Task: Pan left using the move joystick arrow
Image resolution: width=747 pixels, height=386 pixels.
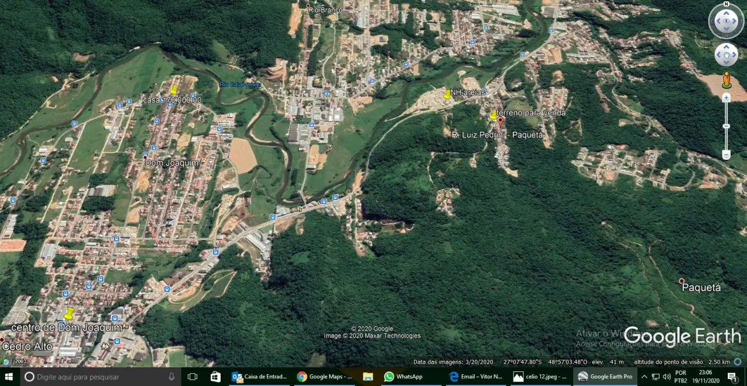Action: tap(718, 55)
